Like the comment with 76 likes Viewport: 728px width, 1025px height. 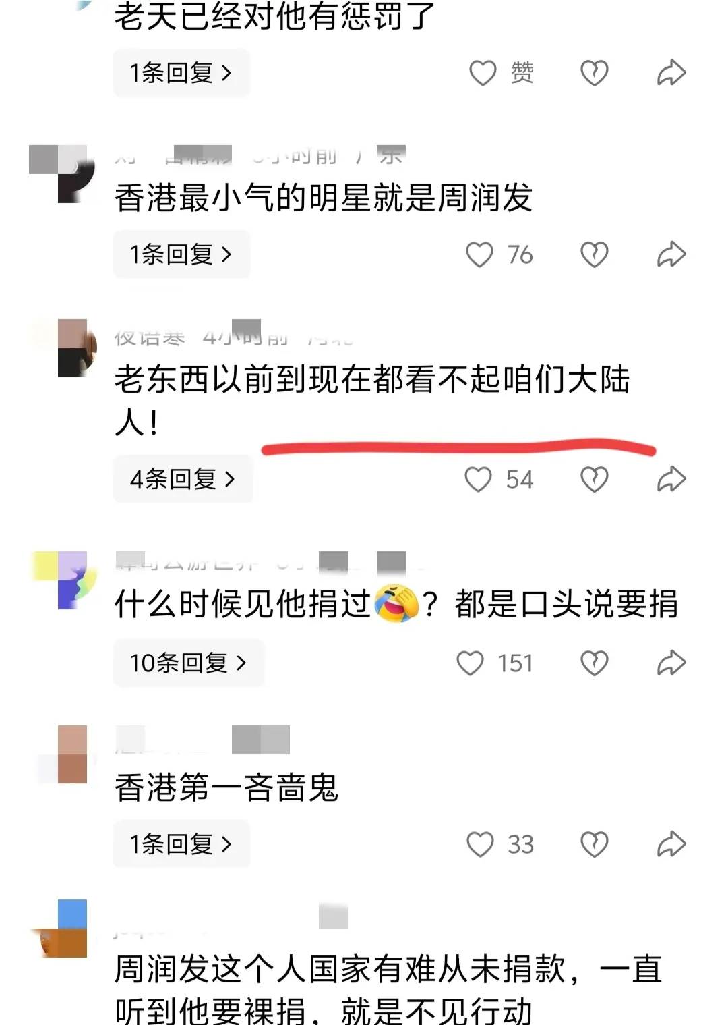pos(480,254)
